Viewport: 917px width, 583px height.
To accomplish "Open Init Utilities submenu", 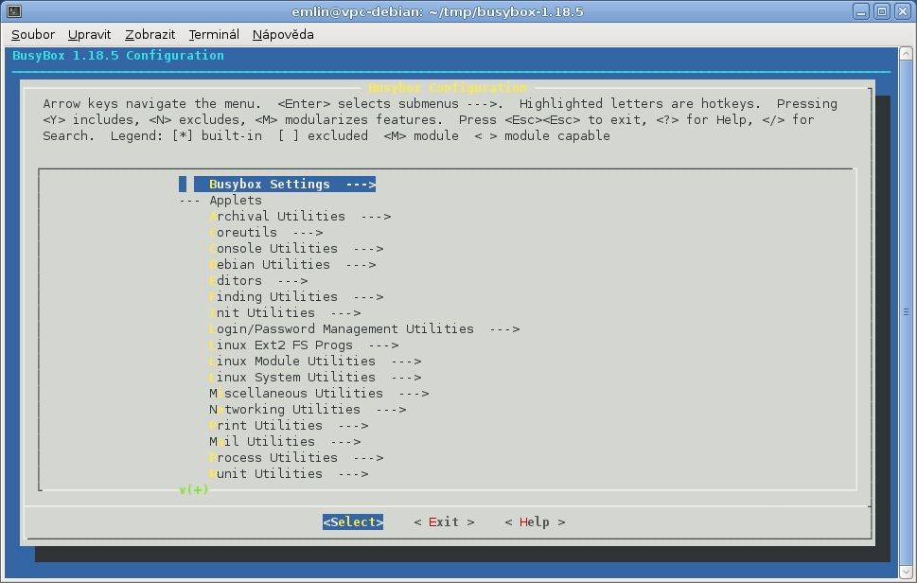I will tap(285, 313).
